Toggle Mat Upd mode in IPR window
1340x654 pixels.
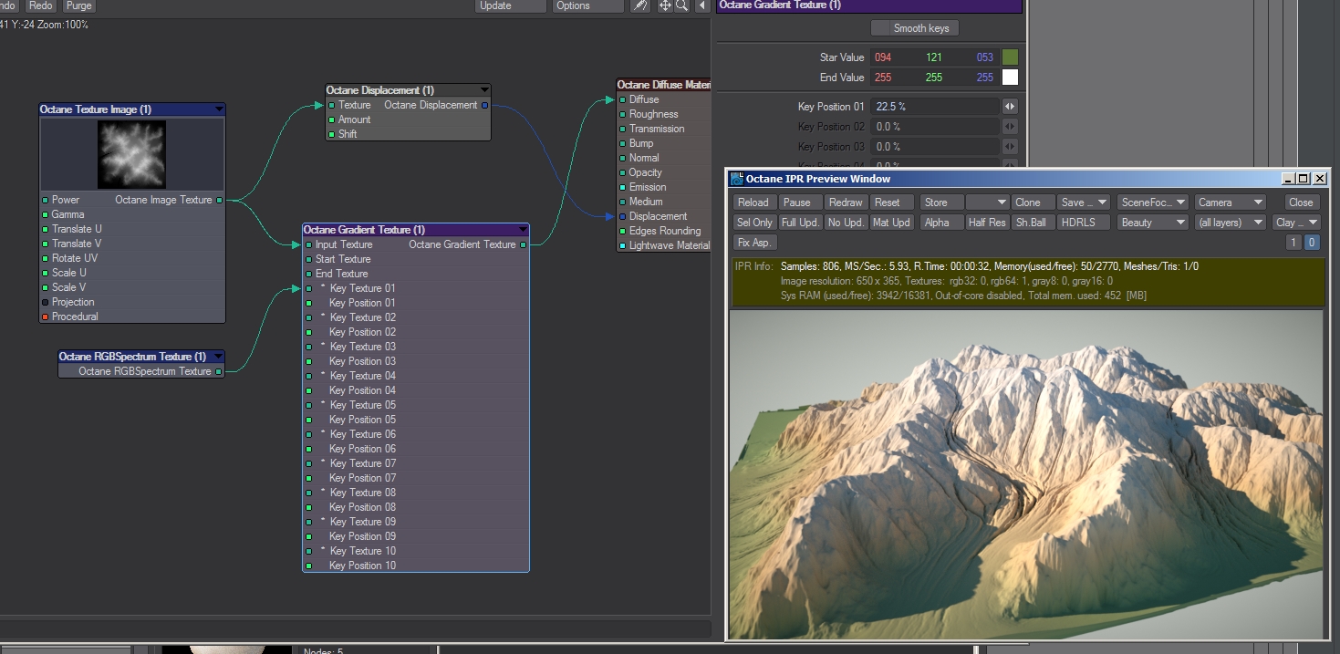pyautogui.click(x=891, y=223)
